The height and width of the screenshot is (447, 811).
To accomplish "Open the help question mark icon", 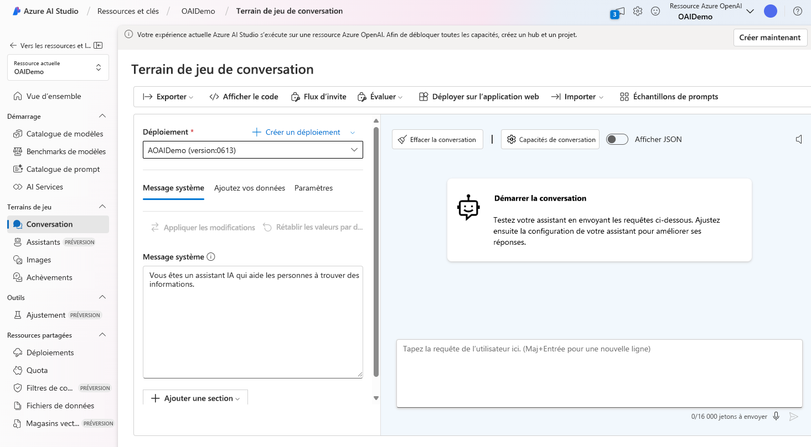I will coord(798,11).
